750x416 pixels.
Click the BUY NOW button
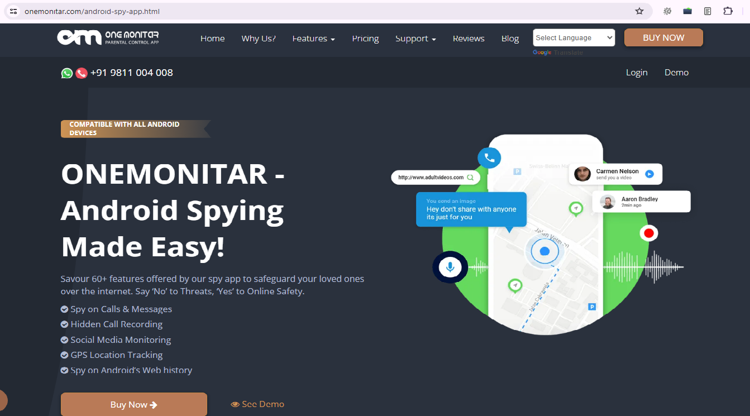tap(663, 37)
